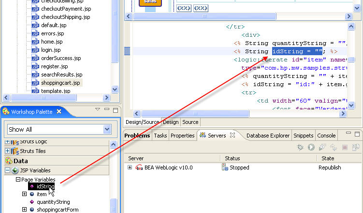This screenshot has width=363, height=213.
Task: Click the Workshop Palette tab icon
Action: coord(6,111)
